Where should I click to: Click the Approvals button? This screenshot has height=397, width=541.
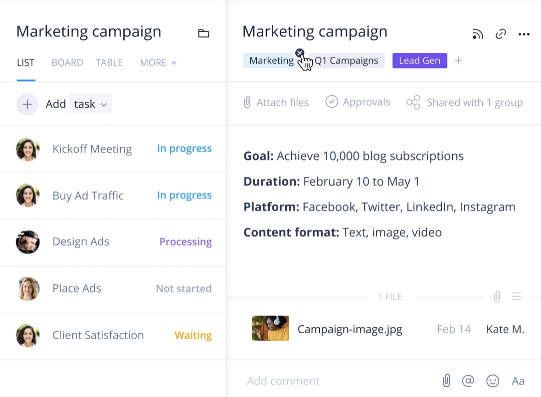[x=358, y=102]
